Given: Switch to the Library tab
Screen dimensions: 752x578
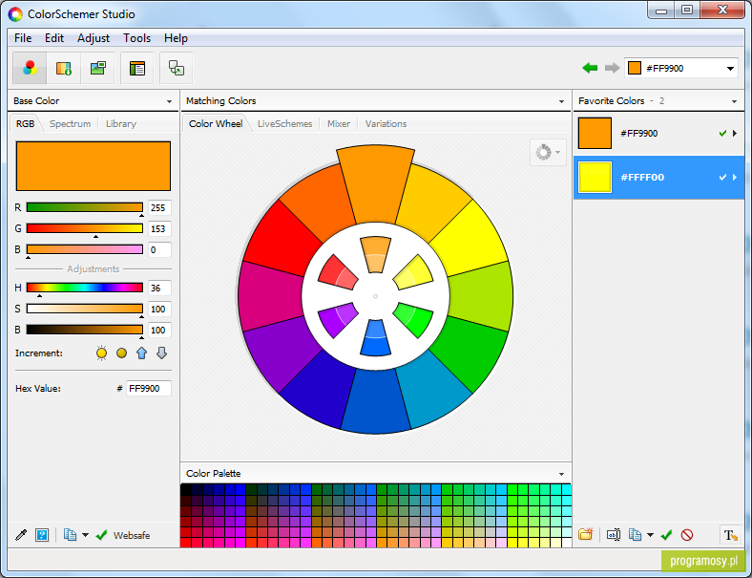Looking at the screenshot, I should point(121,124).
